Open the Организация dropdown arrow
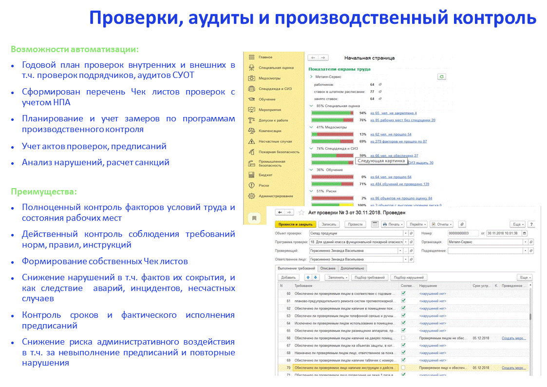 coord(525,242)
